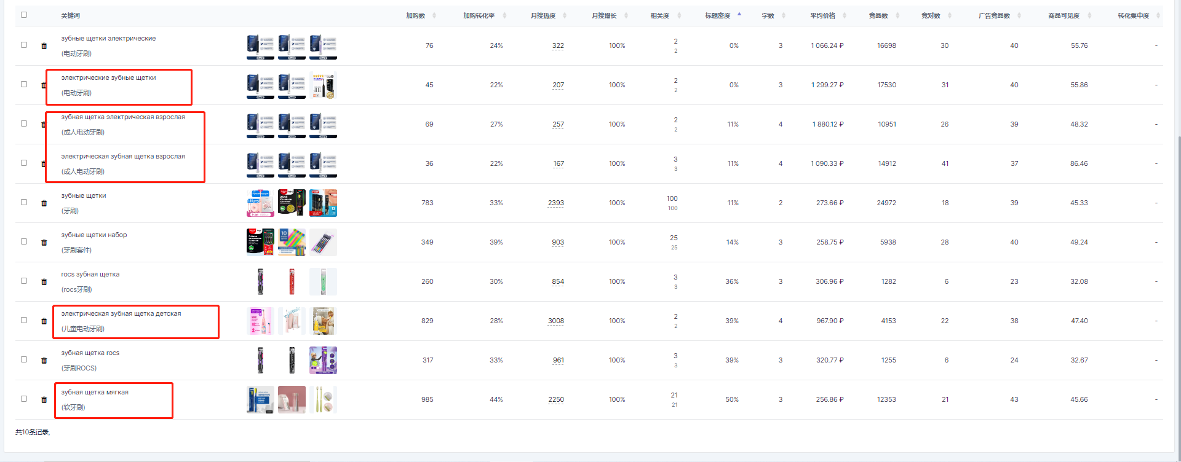Click monthly search value 854
Viewport: 1181px width, 462px height.
point(558,281)
